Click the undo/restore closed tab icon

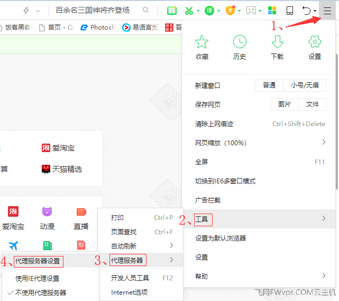point(306,11)
